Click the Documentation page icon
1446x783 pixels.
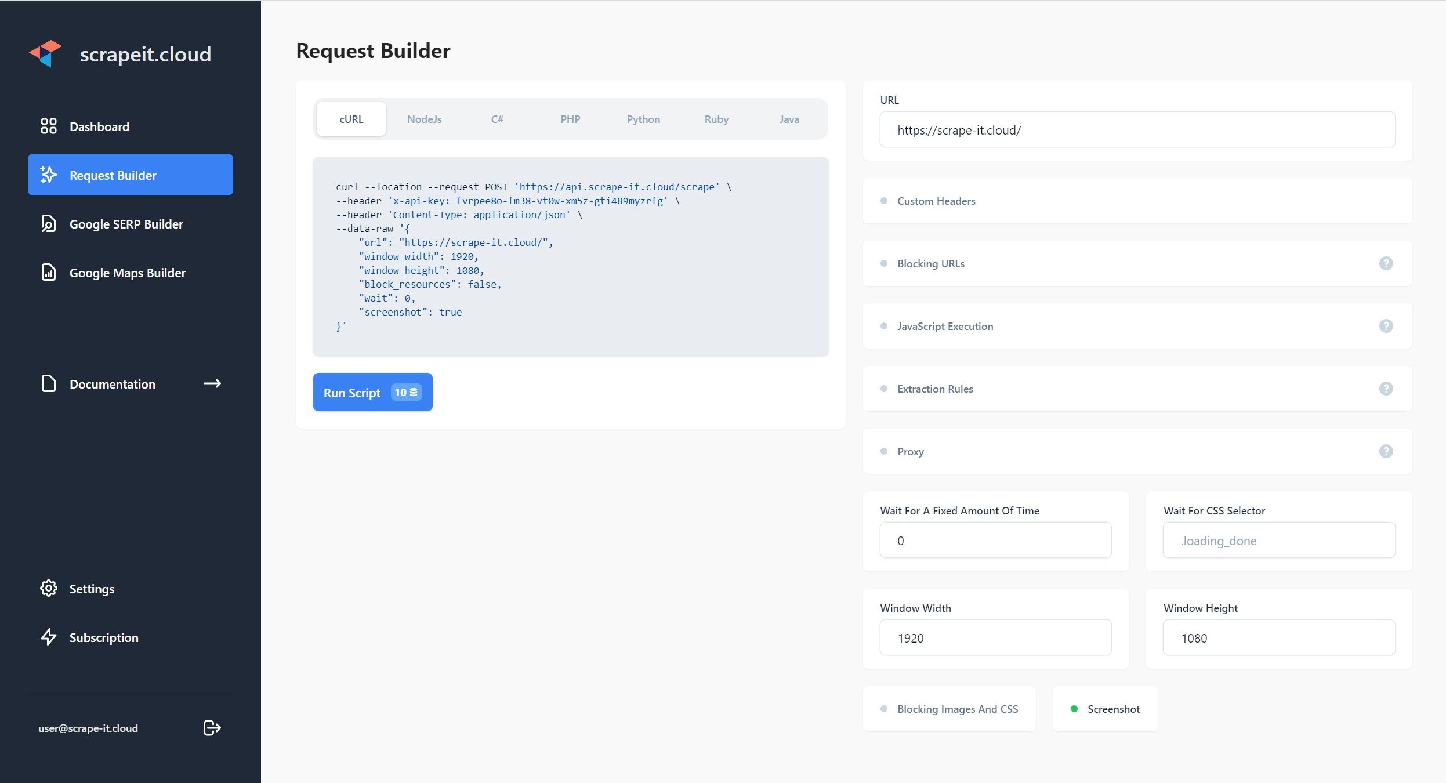pos(49,383)
